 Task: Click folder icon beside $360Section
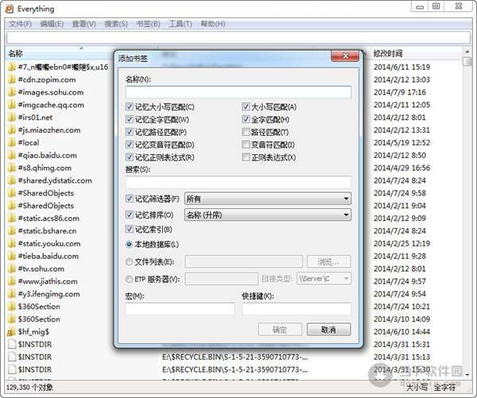pos(11,307)
